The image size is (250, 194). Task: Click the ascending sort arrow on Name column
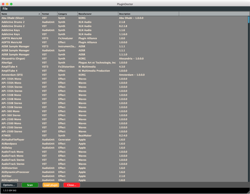click(x=39, y=14)
